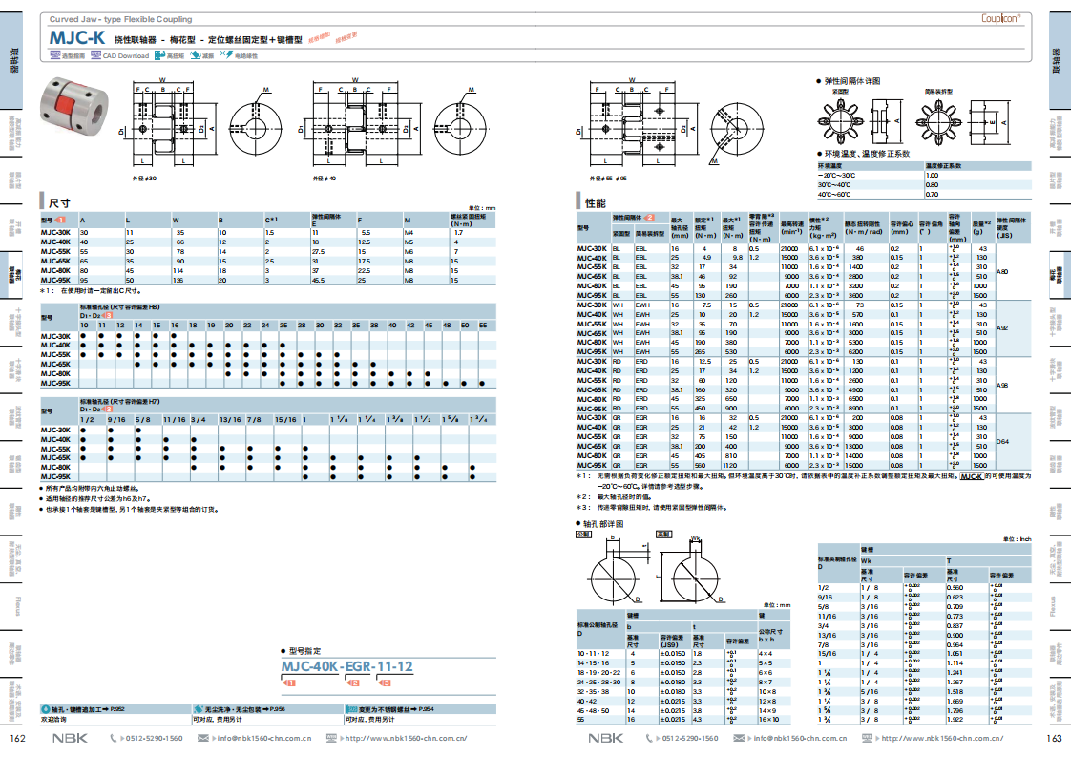Viewport: 1071px width, 757px height.
Task: Click the −20℃~30℃ temperature row
Action: click(x=924, y=176)
